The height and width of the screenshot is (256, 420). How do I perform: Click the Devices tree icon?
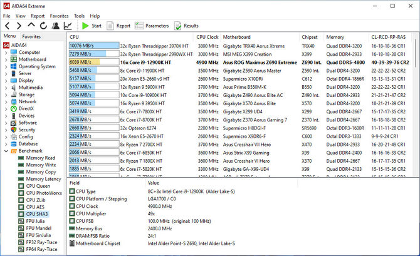pyautogui.click(x=14, y=116)
